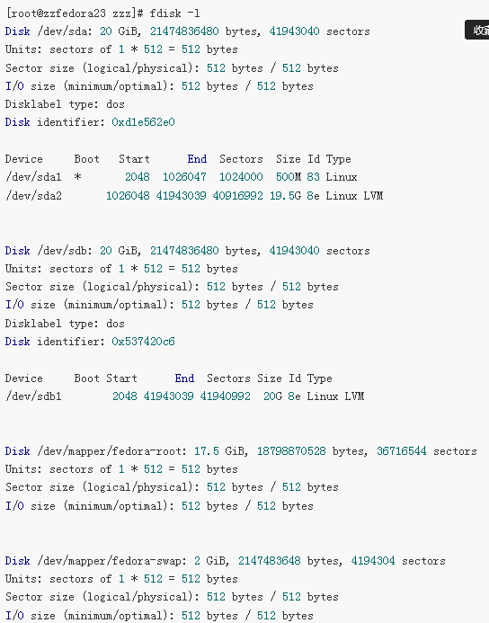The height and width of the screenshot is (623, 489).
Task: Click the /dev/sdb: disk header path
Action: click(x=65, y=251)
